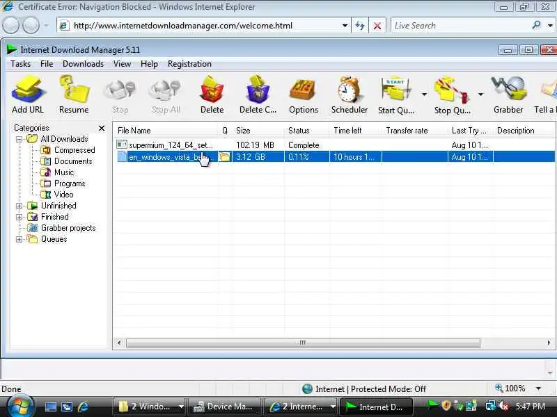
Task: Open the IE address bar dropdown
Action: pos(345,26)
